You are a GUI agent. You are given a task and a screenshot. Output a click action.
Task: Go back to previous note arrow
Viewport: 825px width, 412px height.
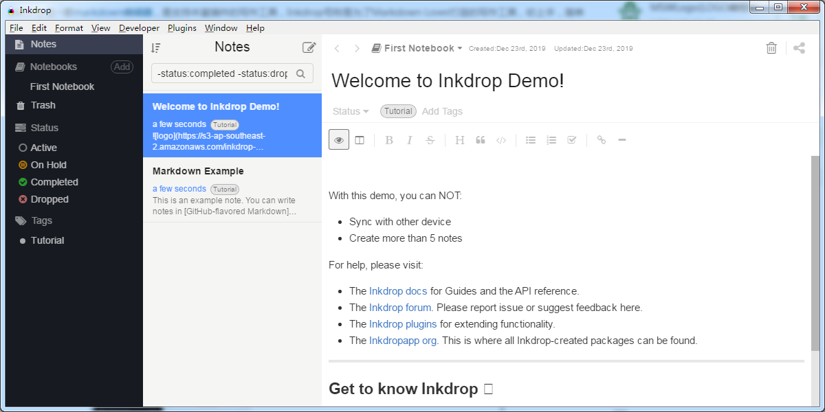[x=337, y=48]
